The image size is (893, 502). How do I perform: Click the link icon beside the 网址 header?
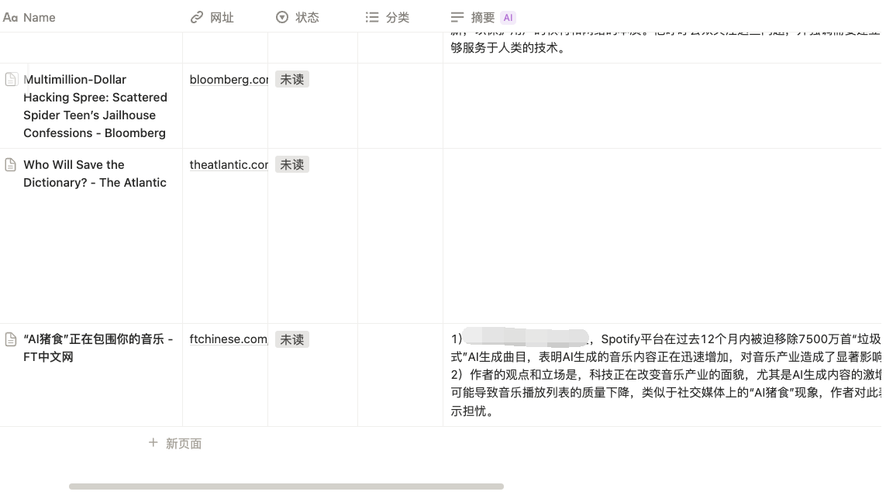[x=196, y=17]
